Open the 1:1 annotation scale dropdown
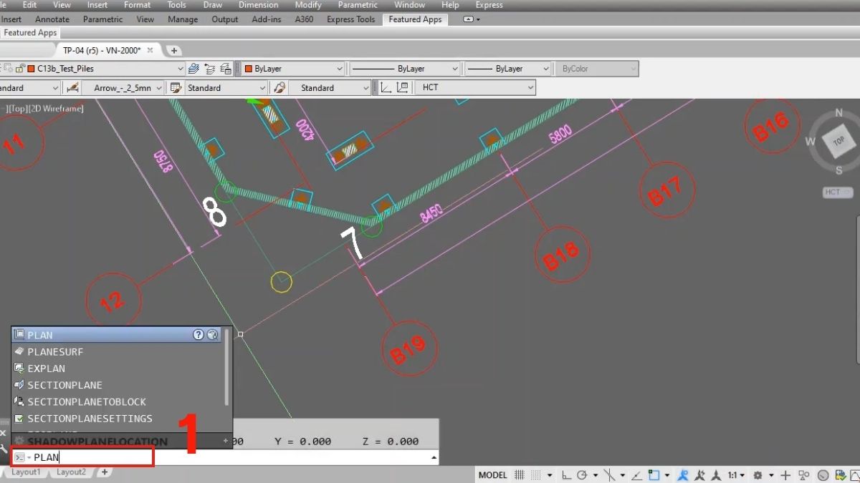Image resolution: width=860 pixels, height=483 pixels. (736, 475)
